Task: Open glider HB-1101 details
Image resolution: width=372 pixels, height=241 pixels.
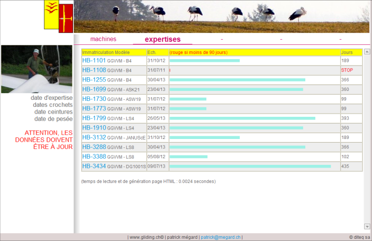Action: (94, 60)
